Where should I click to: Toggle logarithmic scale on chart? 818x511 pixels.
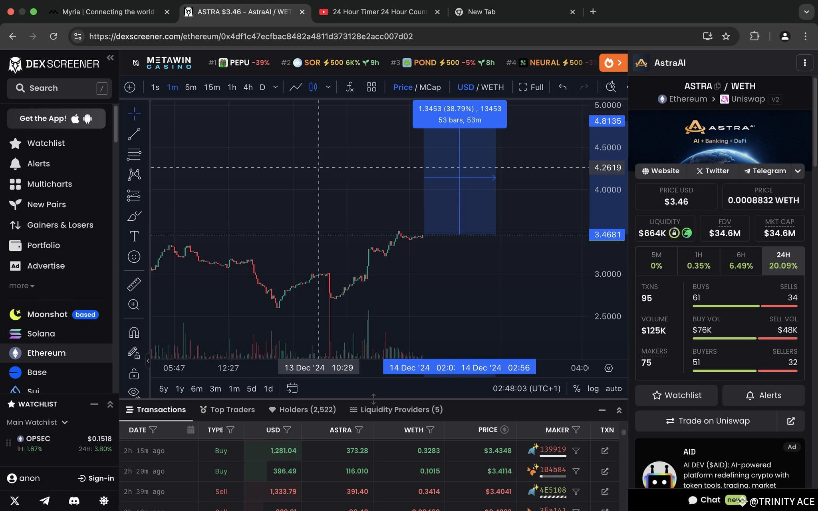point(593,388)
